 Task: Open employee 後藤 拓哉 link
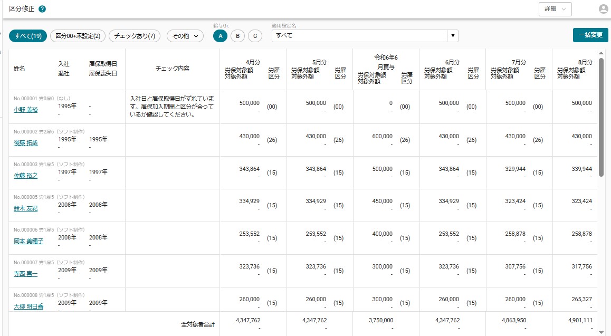point(26,143)
